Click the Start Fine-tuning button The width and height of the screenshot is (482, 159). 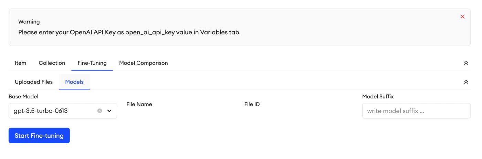tap(39, 135)
